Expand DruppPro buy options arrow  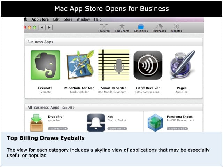[x=66, y=129]
